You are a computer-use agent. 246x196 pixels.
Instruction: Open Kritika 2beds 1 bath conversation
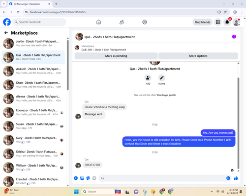[x=33, y=154]
